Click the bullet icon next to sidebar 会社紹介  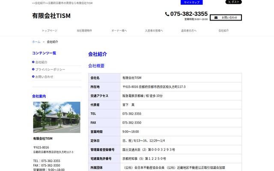pyautogui.click(x=33, y=62)
